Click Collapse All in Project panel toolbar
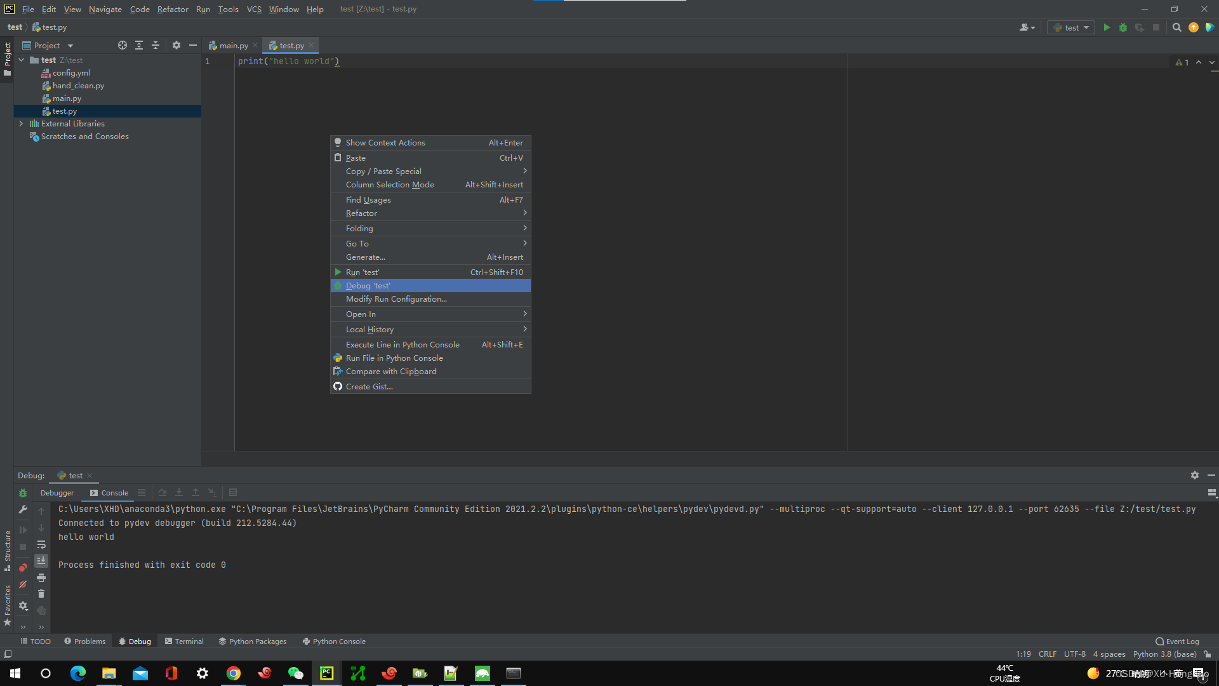Screen dimensions: 1219x686 coord(156,45)
